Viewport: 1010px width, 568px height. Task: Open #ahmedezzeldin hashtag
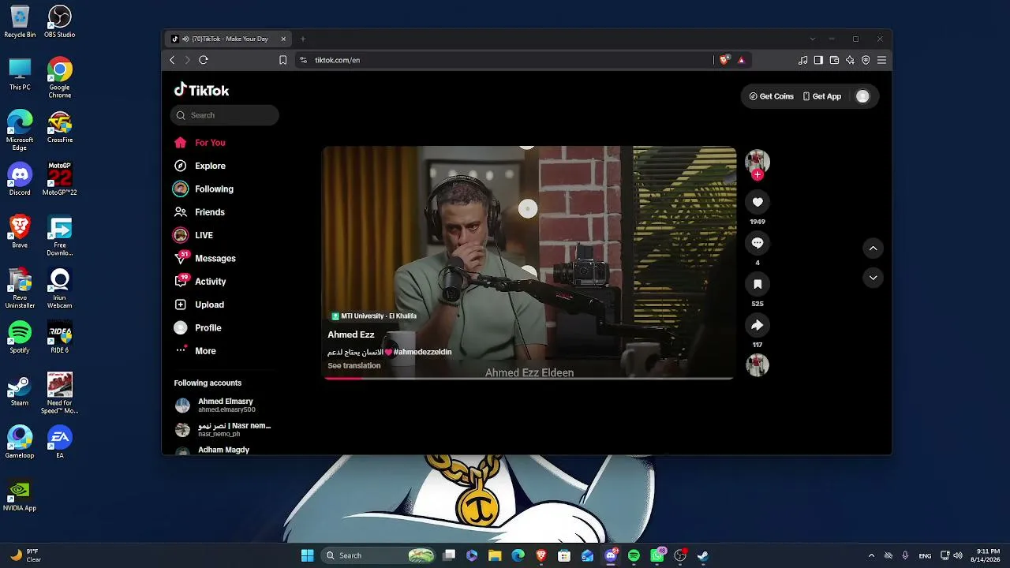tap(422, 352)
